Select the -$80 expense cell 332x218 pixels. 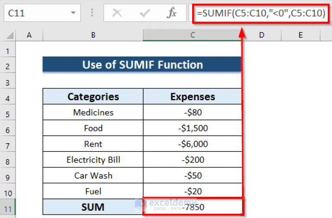(192, 112)
